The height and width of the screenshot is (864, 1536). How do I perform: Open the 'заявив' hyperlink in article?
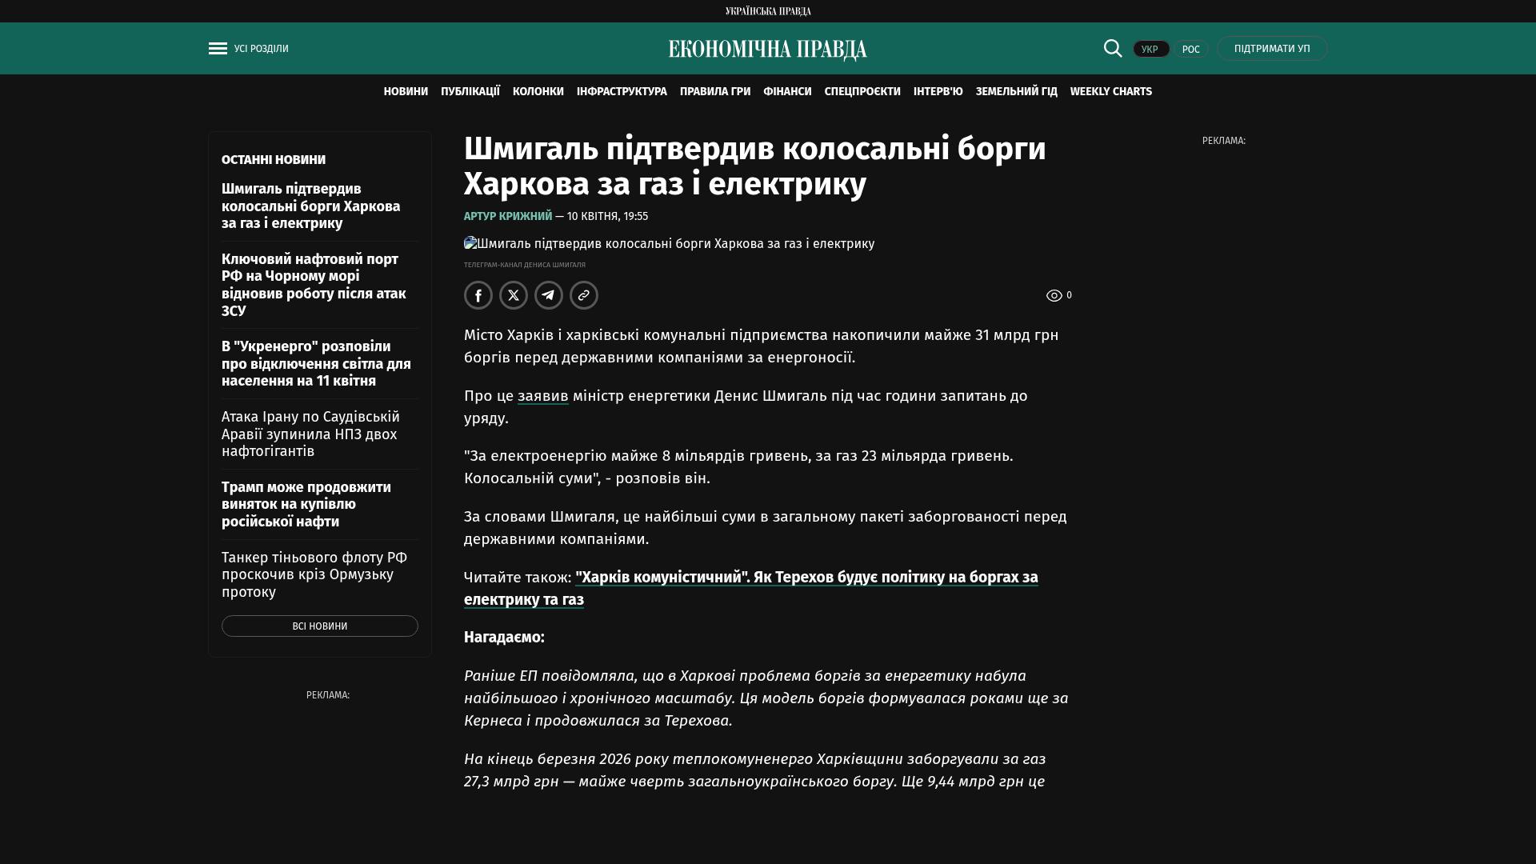coord(542,396)
